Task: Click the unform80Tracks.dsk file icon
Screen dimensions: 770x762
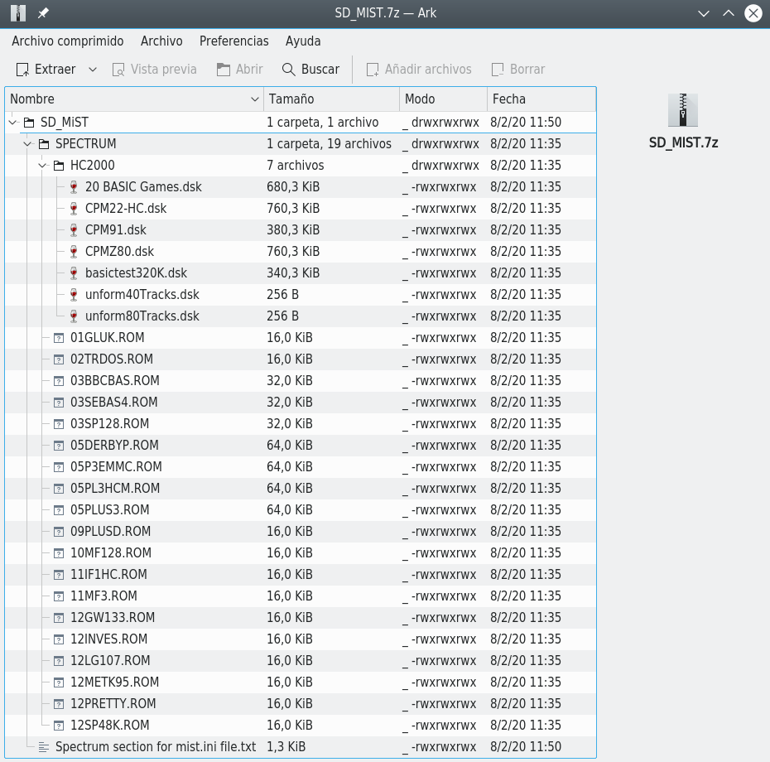Action: (x=74, y=317)
